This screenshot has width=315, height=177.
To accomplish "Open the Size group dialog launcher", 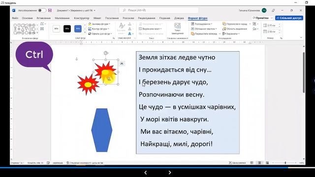I will pos(281,38).
